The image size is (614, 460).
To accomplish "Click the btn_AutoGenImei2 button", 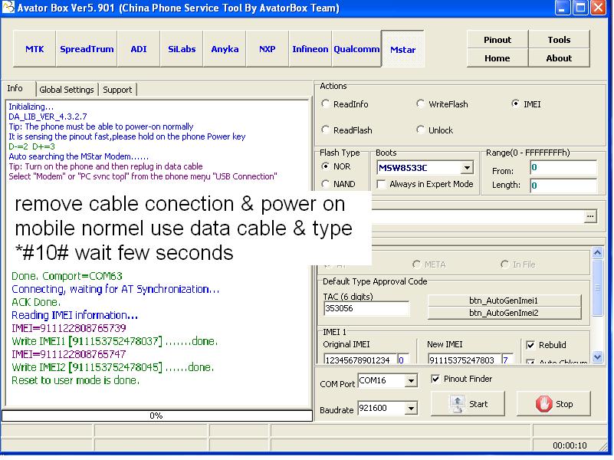I will click(x=504, y=314).
